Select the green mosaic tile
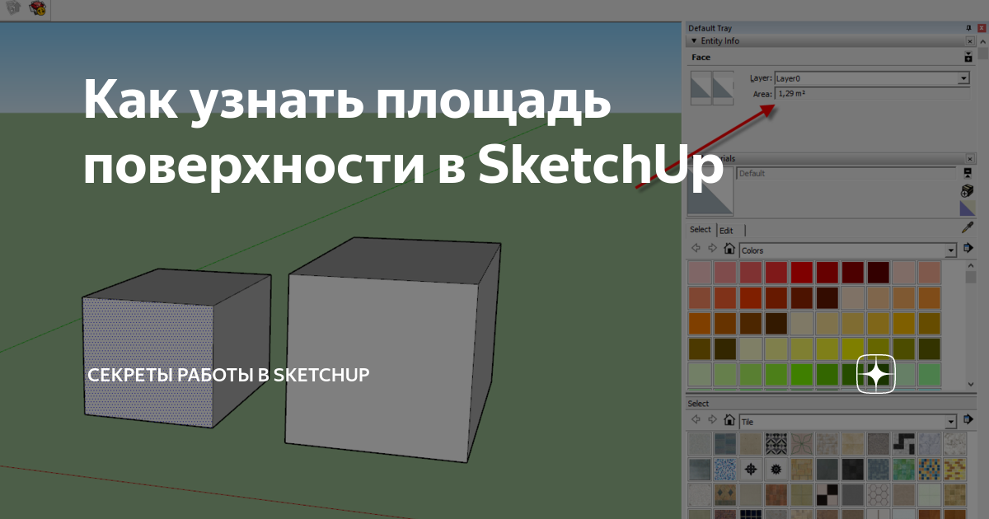Viewport: 989px width, 519px height. tap(903, 470)
